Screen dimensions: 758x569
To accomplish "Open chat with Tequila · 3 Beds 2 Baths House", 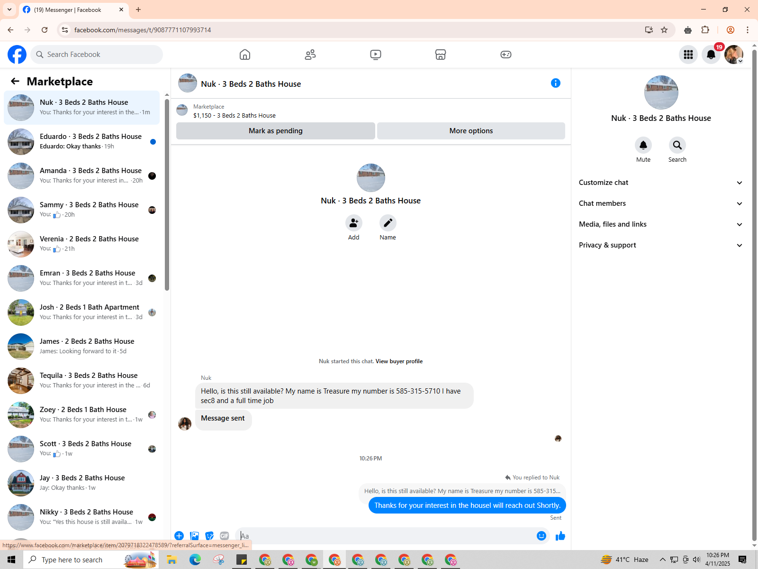I will (81, 381).
